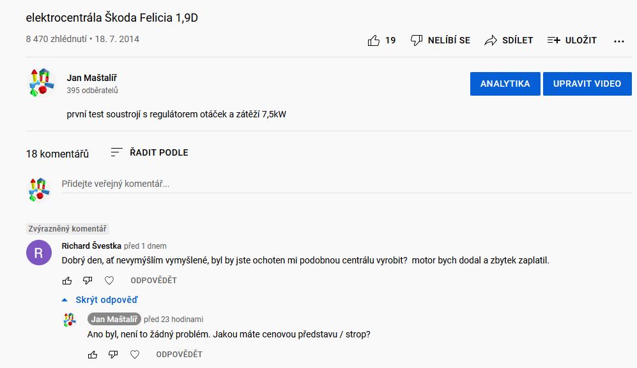Click the Analytika button
The height and width of the screenshot is (368, 637).
click(x=505, y=84)
